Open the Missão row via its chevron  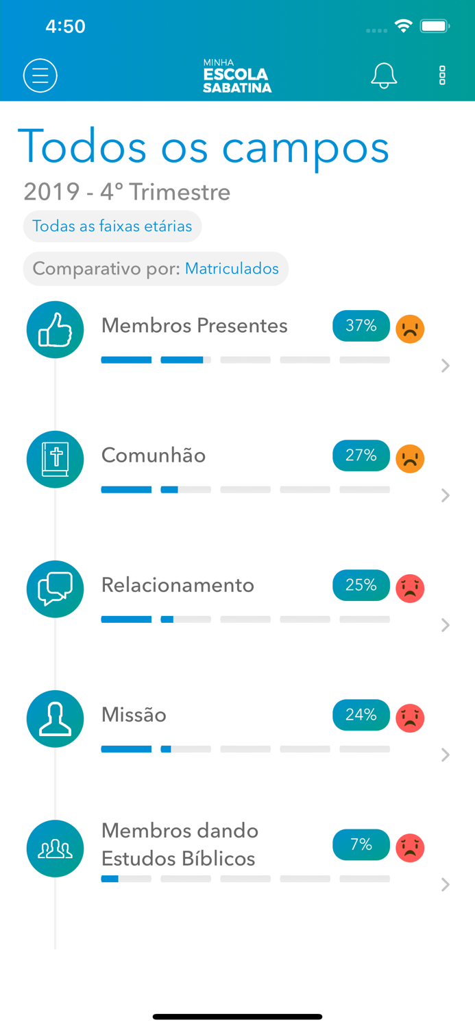[x=446, y=755]
